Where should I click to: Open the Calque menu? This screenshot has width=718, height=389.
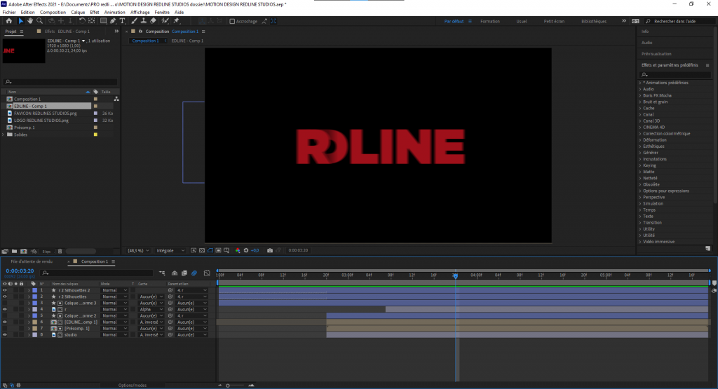click(78, 13)
